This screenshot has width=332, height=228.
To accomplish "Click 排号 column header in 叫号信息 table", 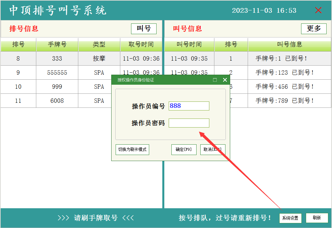I will tap(231, 45).
